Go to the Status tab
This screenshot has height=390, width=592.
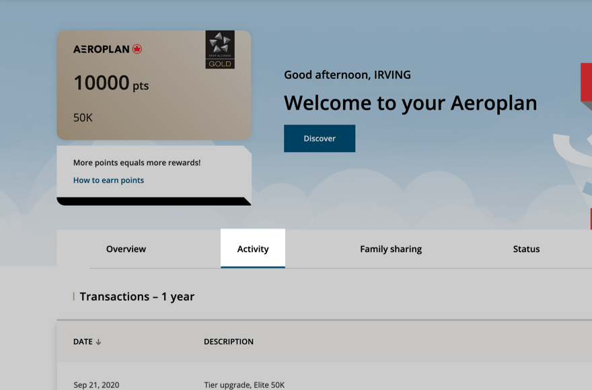pos(526,249)
